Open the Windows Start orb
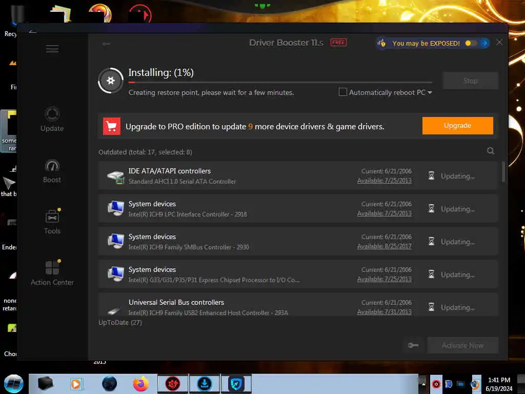525x394 pixels. (x=14, y=384)
